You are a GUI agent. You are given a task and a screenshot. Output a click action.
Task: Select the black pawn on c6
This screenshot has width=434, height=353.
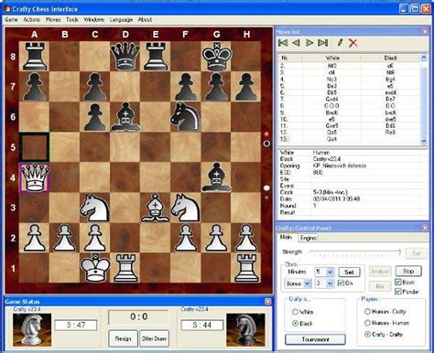(x=95, y=117)
